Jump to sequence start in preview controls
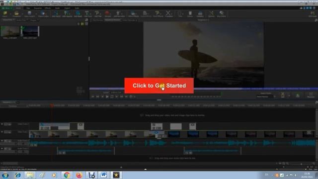The width and height of the screenshot is (318, 179). [93, 97]
